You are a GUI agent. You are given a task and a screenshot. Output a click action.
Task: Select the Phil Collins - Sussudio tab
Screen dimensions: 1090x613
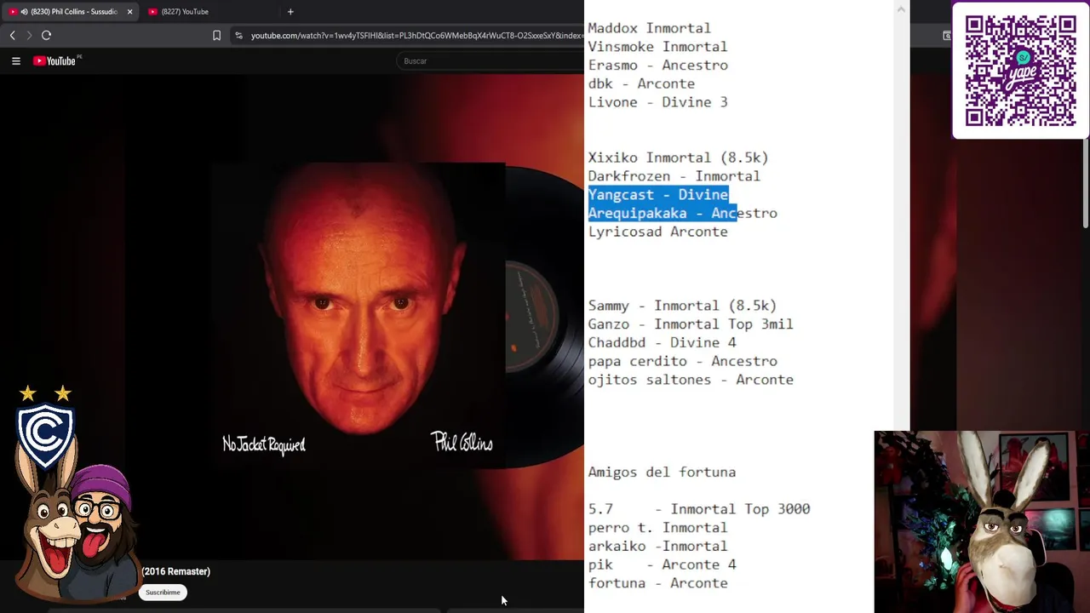[x=72, y=12]
